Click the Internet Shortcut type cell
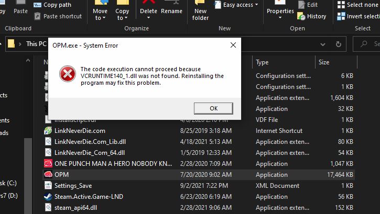Screen dimensions: 380x214 [279, 131]
